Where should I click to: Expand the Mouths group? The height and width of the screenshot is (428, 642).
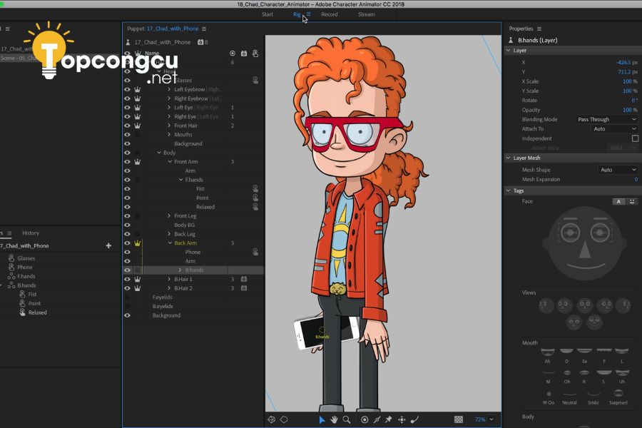[x=169, y=135]
